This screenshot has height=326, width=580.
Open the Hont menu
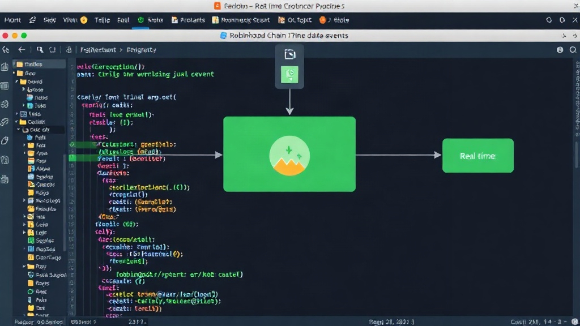[x=12, y=20]
